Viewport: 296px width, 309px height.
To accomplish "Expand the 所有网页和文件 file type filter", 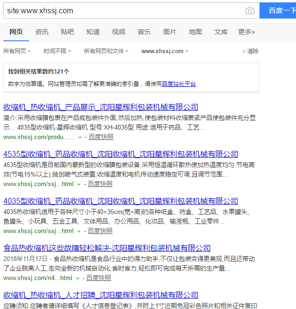I will click(x=106, y=51).
